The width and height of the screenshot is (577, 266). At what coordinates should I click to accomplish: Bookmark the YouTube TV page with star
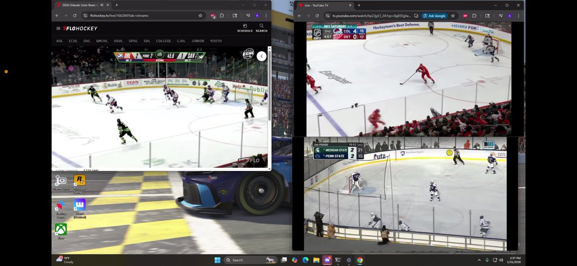[x=453, y=15]
